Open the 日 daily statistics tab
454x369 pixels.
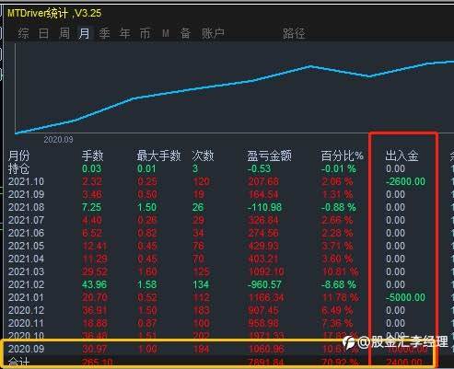(x=43, y=33)
